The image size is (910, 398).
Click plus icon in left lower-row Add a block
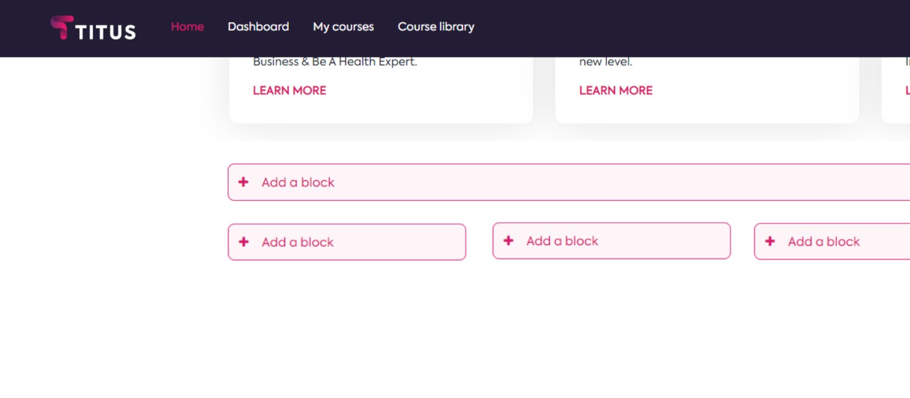(244, 242)
